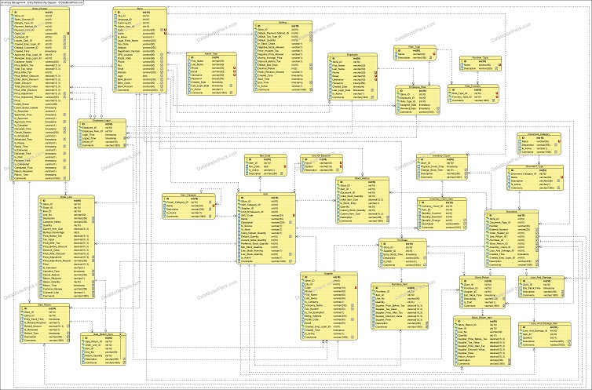Screen dimensions: 592x390
Task: Click Document_Category_ID row in Document_Type
Action: (535, 174)
